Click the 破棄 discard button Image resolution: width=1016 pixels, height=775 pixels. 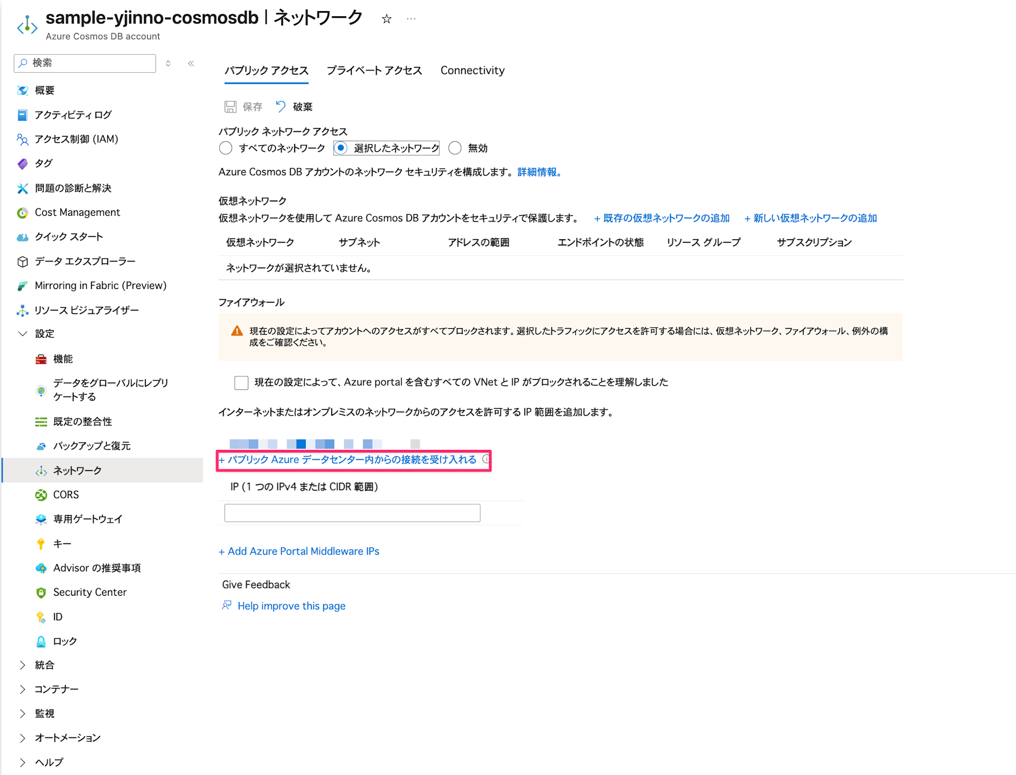(x=294, y=107)
